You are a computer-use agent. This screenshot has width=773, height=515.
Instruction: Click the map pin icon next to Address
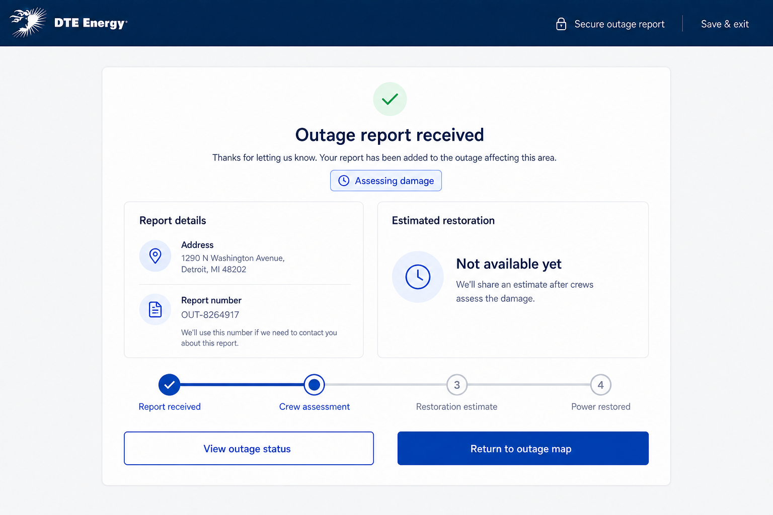pos(156,256)
